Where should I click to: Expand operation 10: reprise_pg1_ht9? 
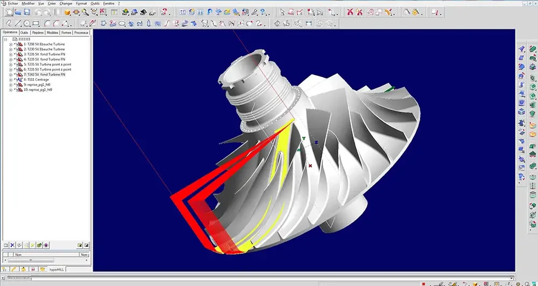[x=11, y=89]
